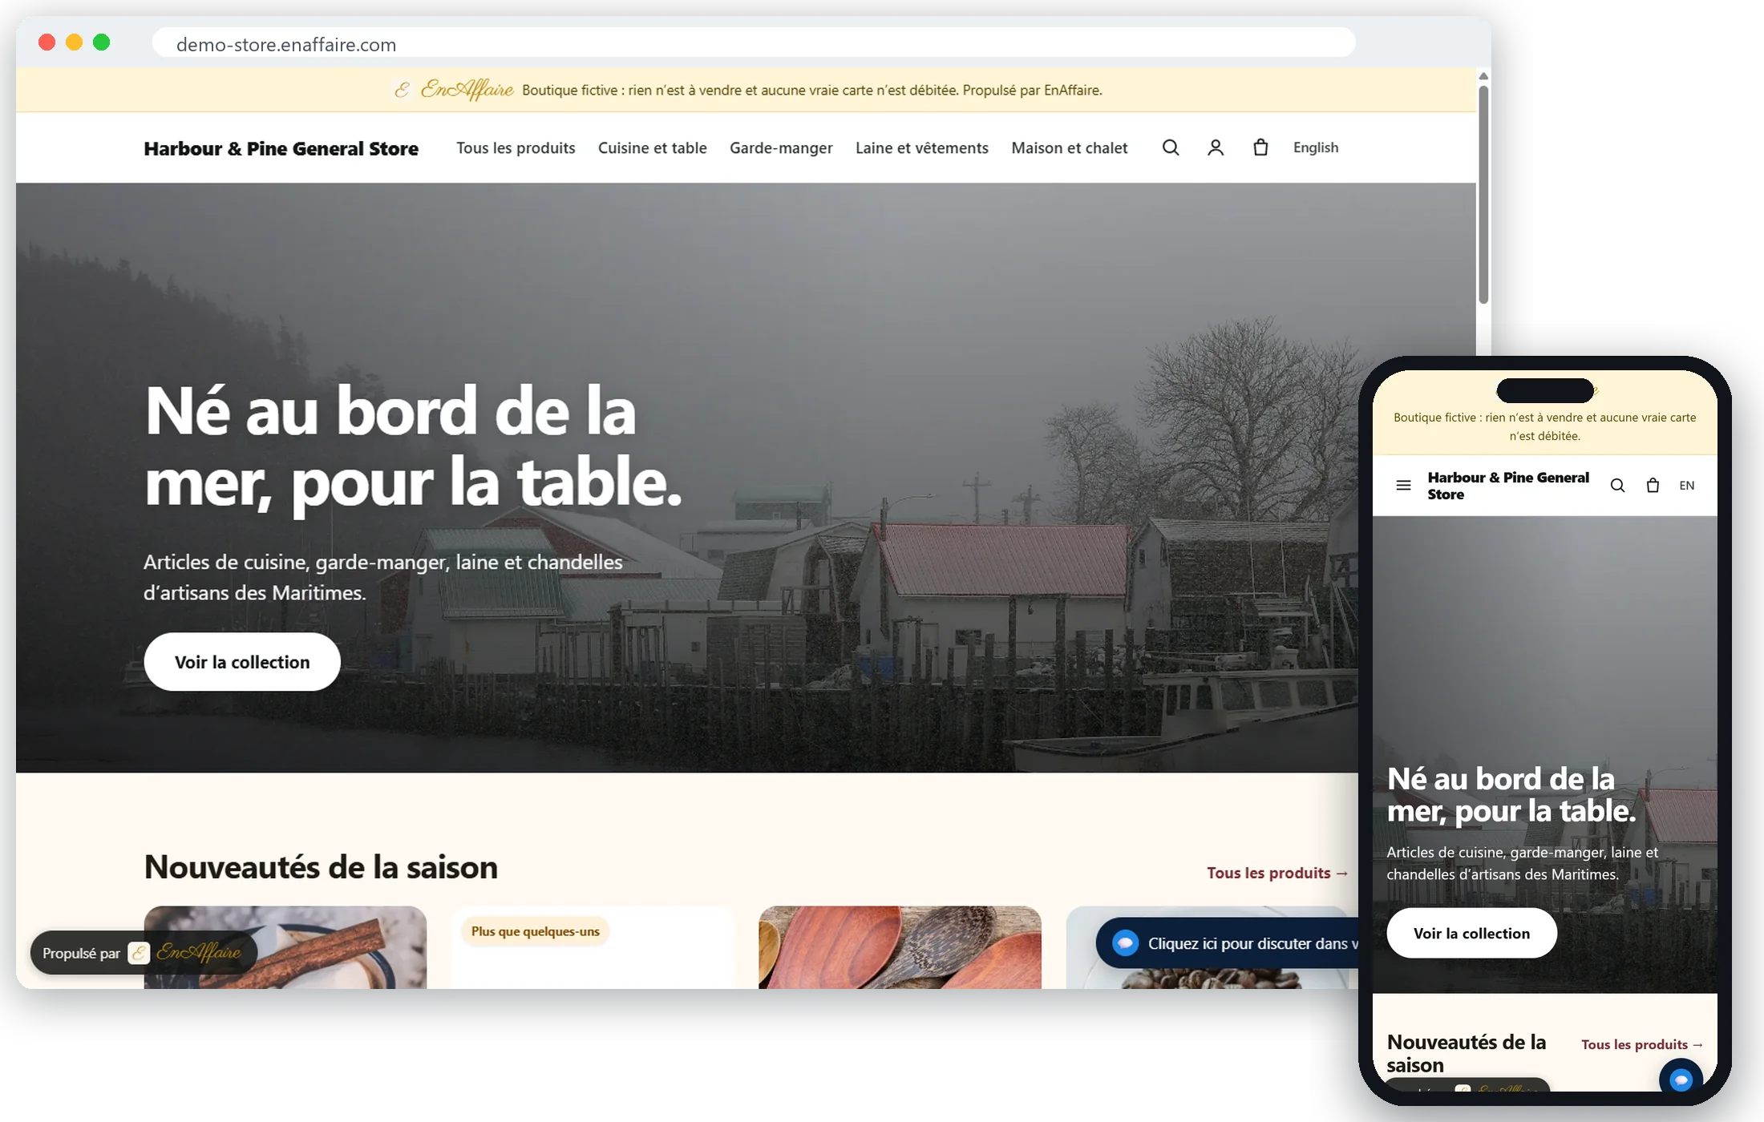This screenshot has width=1764, height=1122.
Task: Minimize the browser with yellow button
Action: pos(75,42)
